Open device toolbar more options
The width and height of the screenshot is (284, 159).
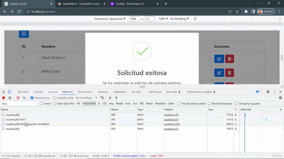[x=280, y=19]
